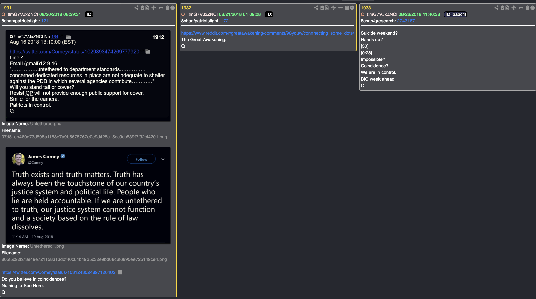Click ID badge 2a2c4f on post 1933

coord(456,14)
